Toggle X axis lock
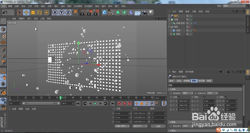This screenshot has height=133, width=250. 55,12
